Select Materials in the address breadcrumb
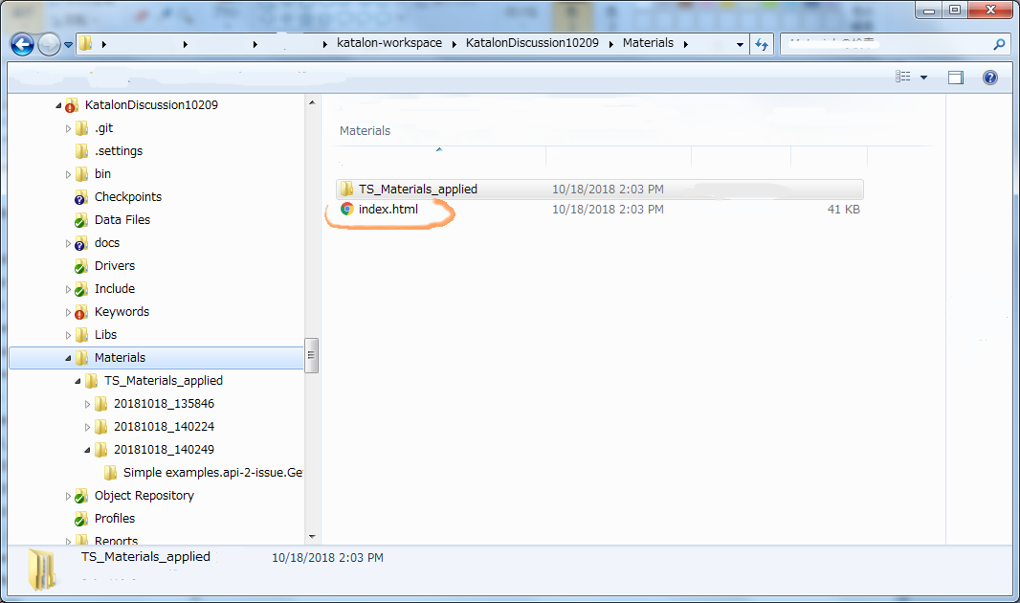This screenshot has width=1020, height=603. pos(648,43)
